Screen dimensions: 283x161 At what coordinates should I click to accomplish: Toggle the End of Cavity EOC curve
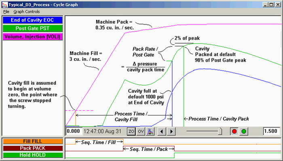tap(32, 20)
